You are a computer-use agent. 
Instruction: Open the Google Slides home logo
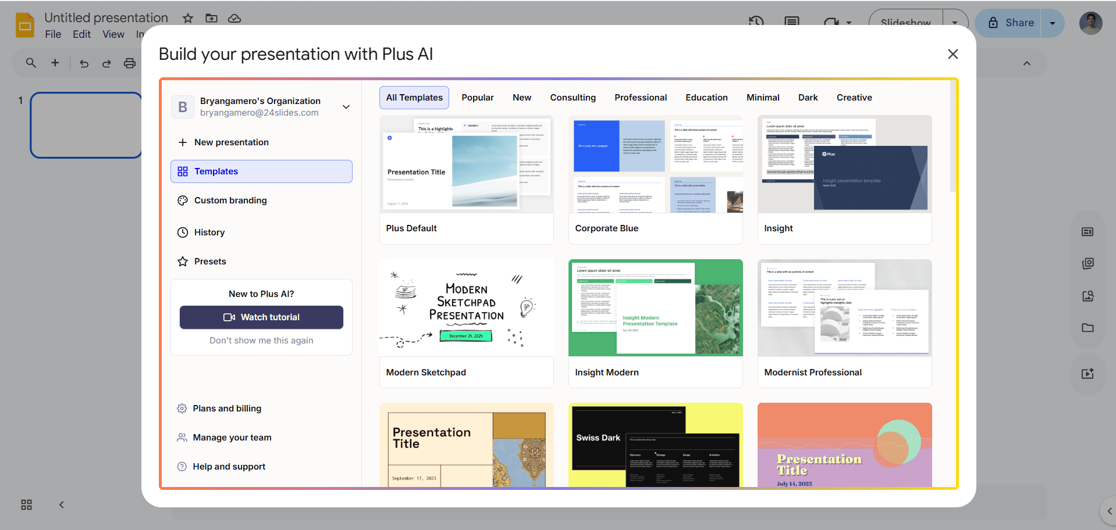pos(25,25)
